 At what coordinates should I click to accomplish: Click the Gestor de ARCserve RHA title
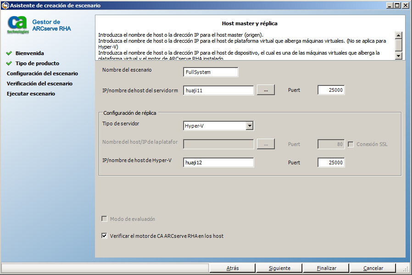pyautogui.click(x=51, y=25)
